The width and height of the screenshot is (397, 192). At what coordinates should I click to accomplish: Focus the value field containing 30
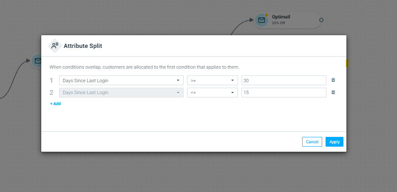pos(284,81)
